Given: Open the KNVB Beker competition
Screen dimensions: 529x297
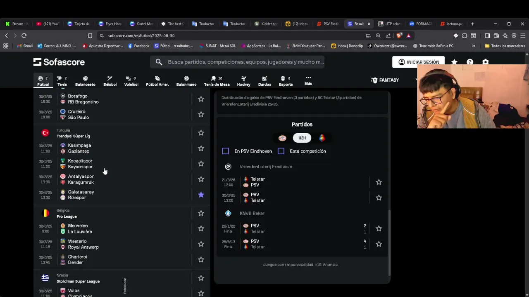Looking at the screenshot, I should (252, 213).
